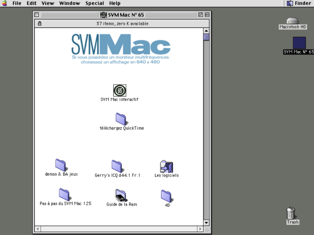Open the Help menu
Viewport: 314px width, 235px height.
pyautogui.click(x=115, y=3)
